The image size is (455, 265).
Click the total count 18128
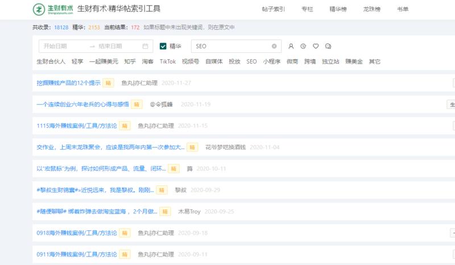pos(61,27)
